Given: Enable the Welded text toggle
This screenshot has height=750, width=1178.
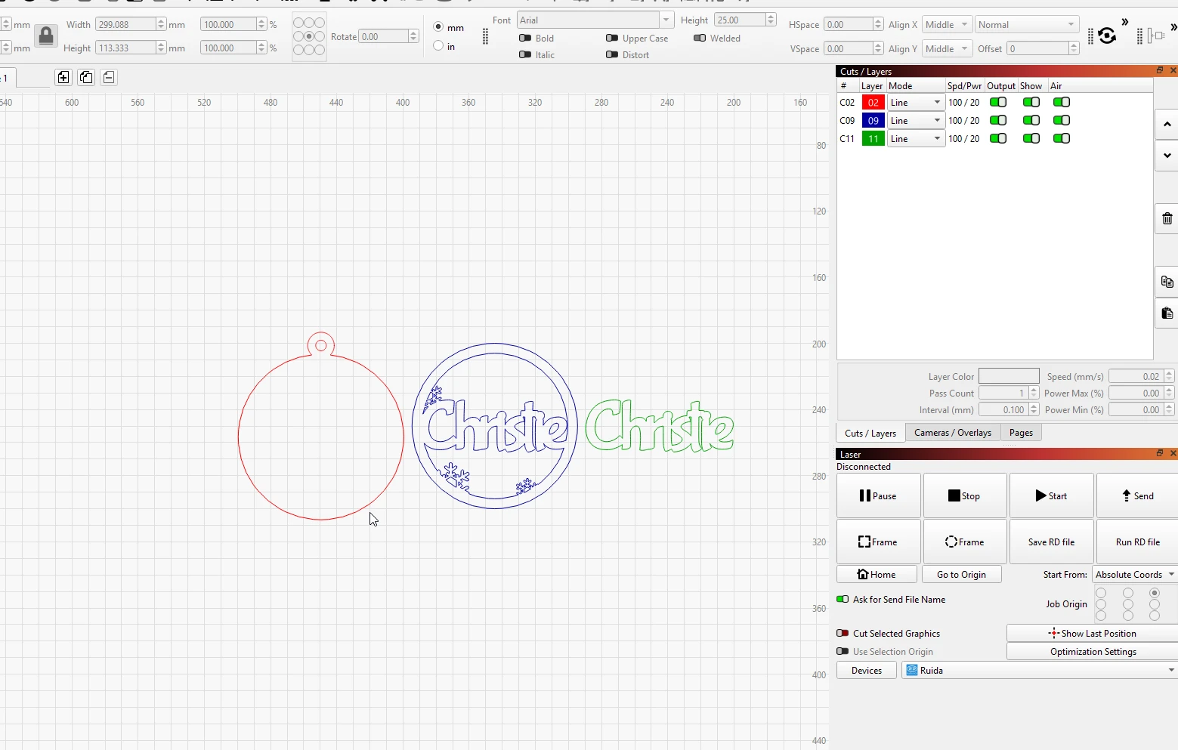Looking at the screenshot, I should pos(700,38).
